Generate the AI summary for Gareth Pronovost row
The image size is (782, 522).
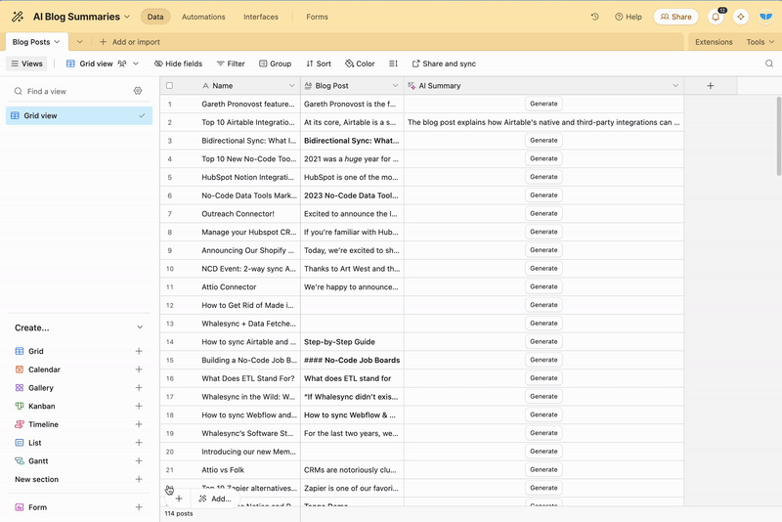543,104
